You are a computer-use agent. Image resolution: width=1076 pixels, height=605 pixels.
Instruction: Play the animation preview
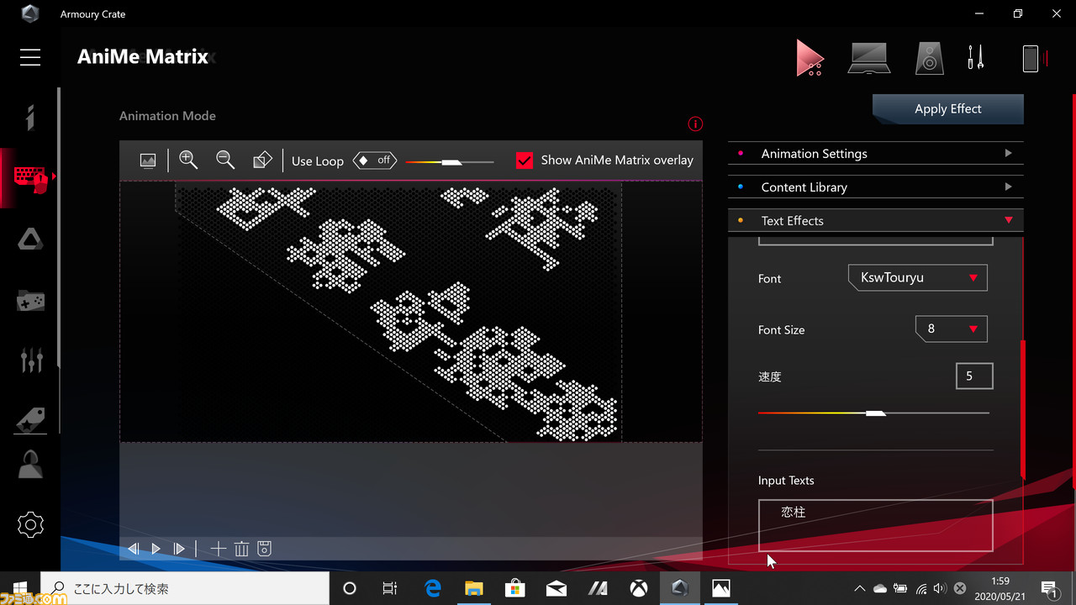pos(156,549)
